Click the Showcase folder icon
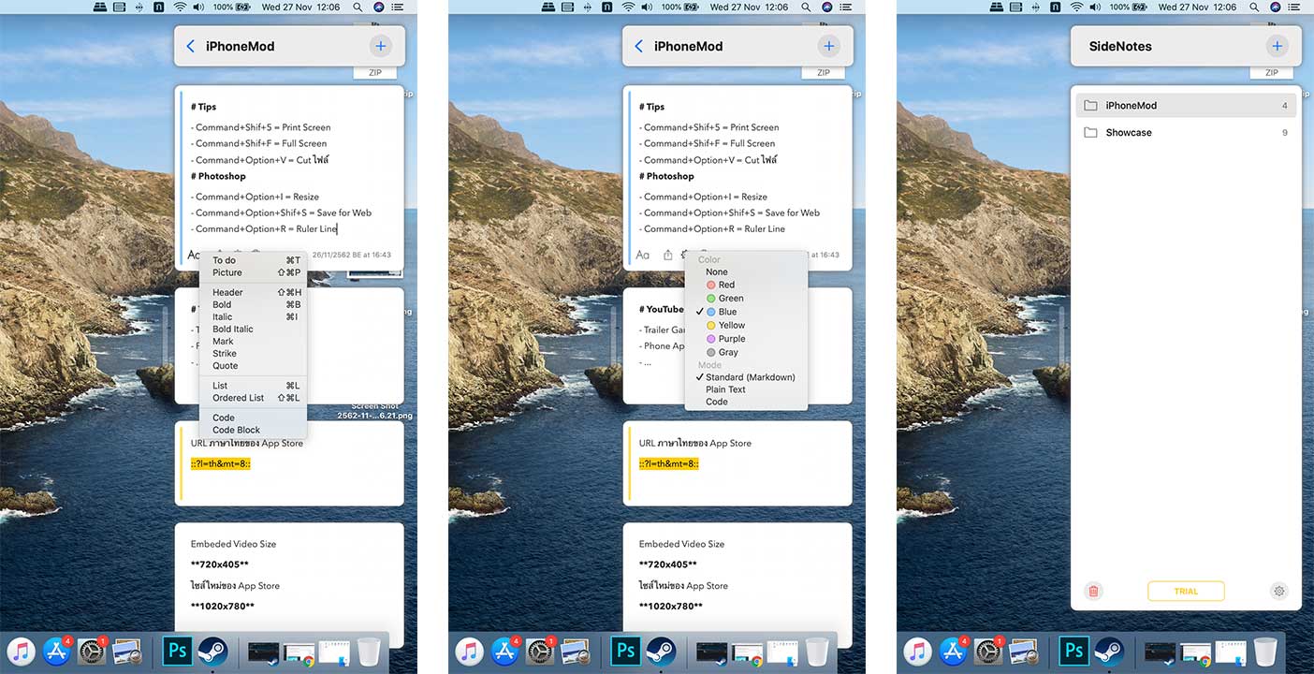This screenshot has height=674, width=1314. pyautogui.click(x=1090, y=133)
